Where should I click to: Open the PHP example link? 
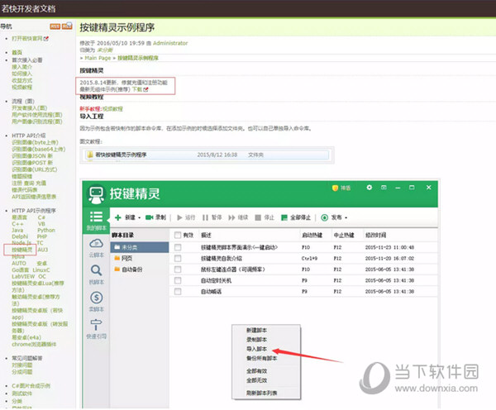(42, 236)
